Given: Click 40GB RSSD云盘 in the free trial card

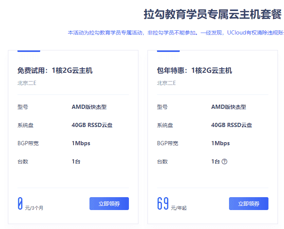Looking at the screenshot, I should [x=92, y=125].
